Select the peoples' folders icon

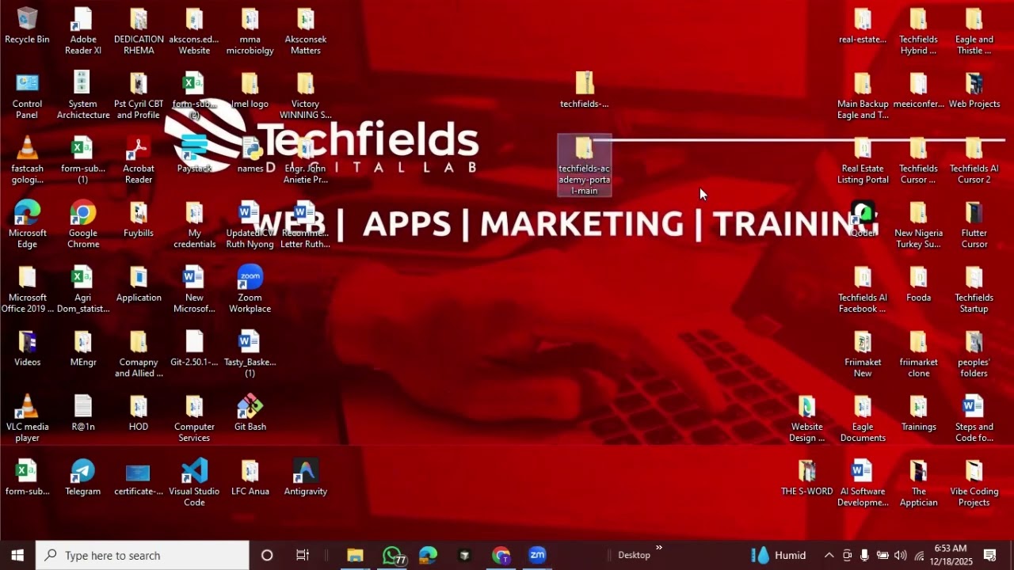[974, 354]
